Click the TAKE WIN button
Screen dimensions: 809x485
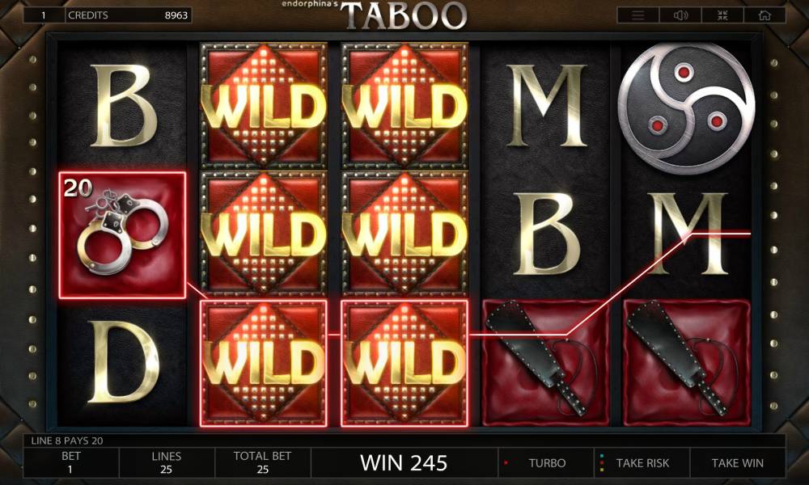737,463
